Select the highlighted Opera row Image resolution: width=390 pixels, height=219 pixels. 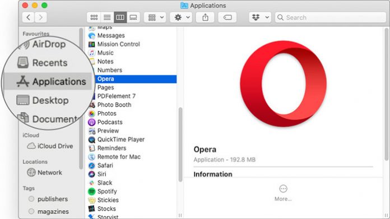(x=136, y=79)
